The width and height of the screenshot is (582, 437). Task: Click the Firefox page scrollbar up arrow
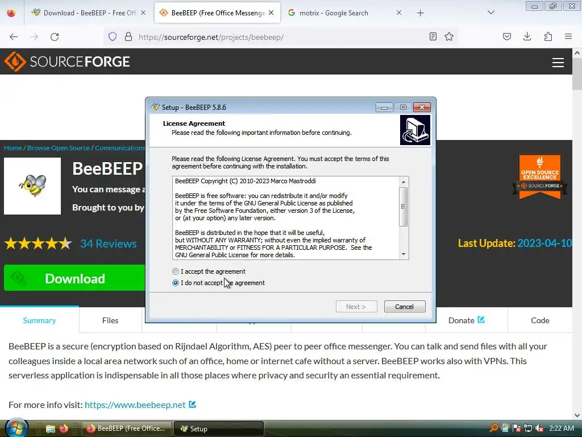tap(577, 53)
